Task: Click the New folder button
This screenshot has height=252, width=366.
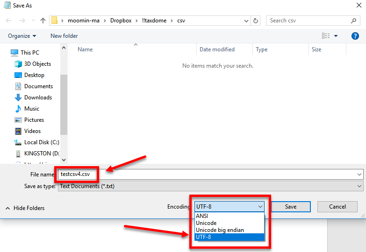Action: [64, 36]
